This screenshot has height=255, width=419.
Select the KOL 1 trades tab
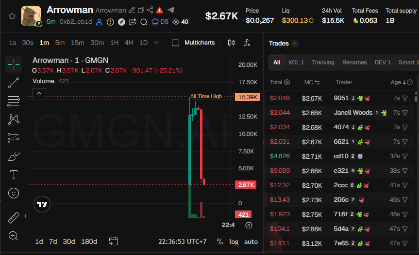tap(296, 62)
